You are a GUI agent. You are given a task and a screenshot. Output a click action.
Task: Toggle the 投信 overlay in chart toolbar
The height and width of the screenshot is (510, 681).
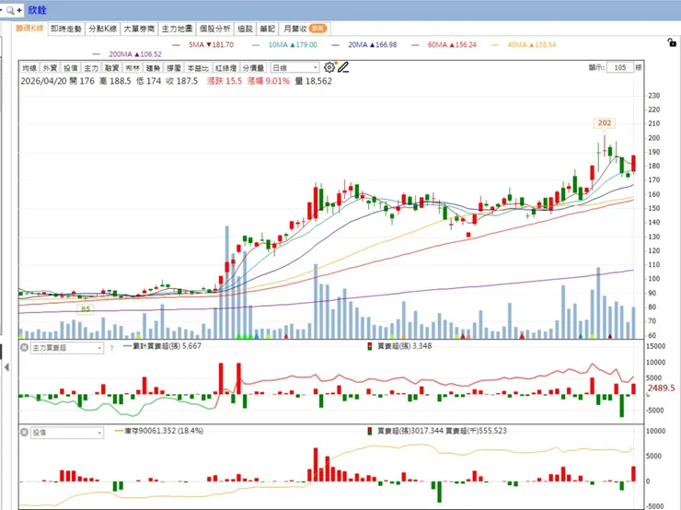70,68
